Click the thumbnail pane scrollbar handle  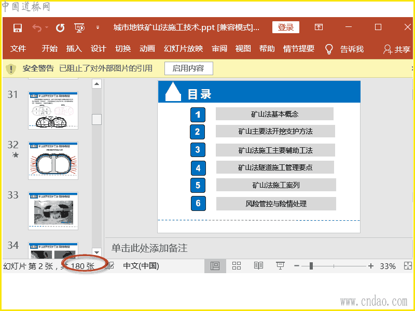pyautogui.click(x=96, y=119)
